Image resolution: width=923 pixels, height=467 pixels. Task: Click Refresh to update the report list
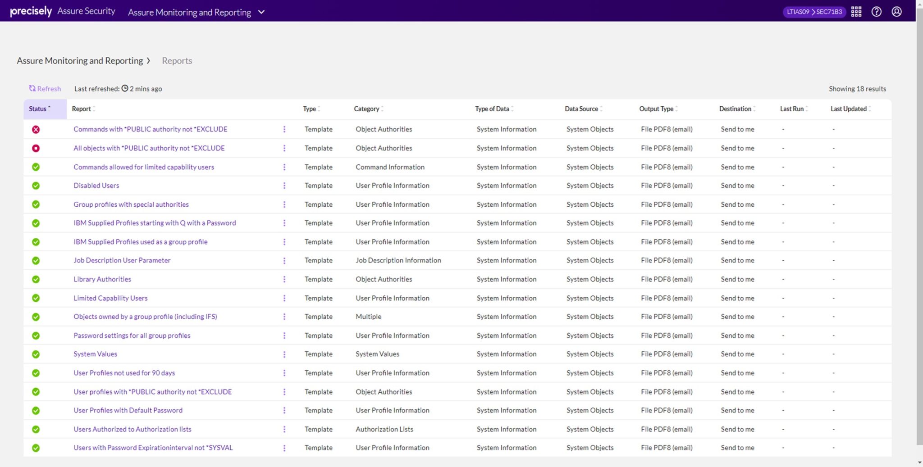44,88
